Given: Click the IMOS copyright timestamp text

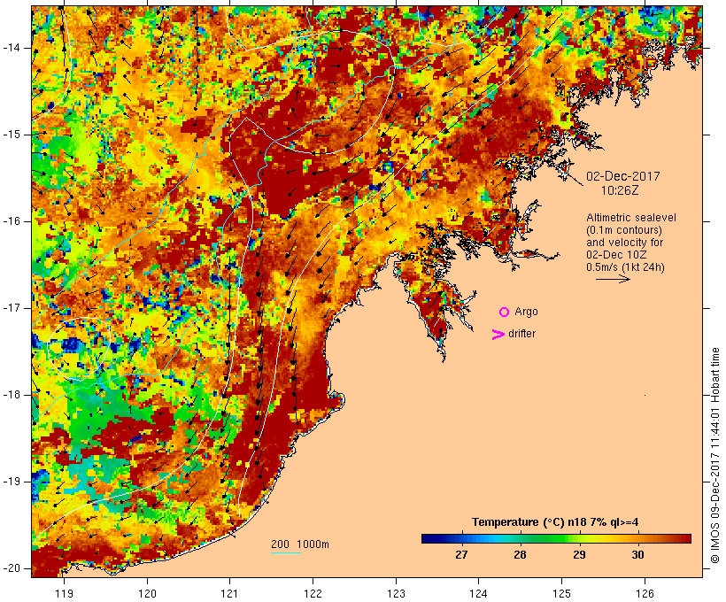Looking at the screenshot, I should 714,456.
